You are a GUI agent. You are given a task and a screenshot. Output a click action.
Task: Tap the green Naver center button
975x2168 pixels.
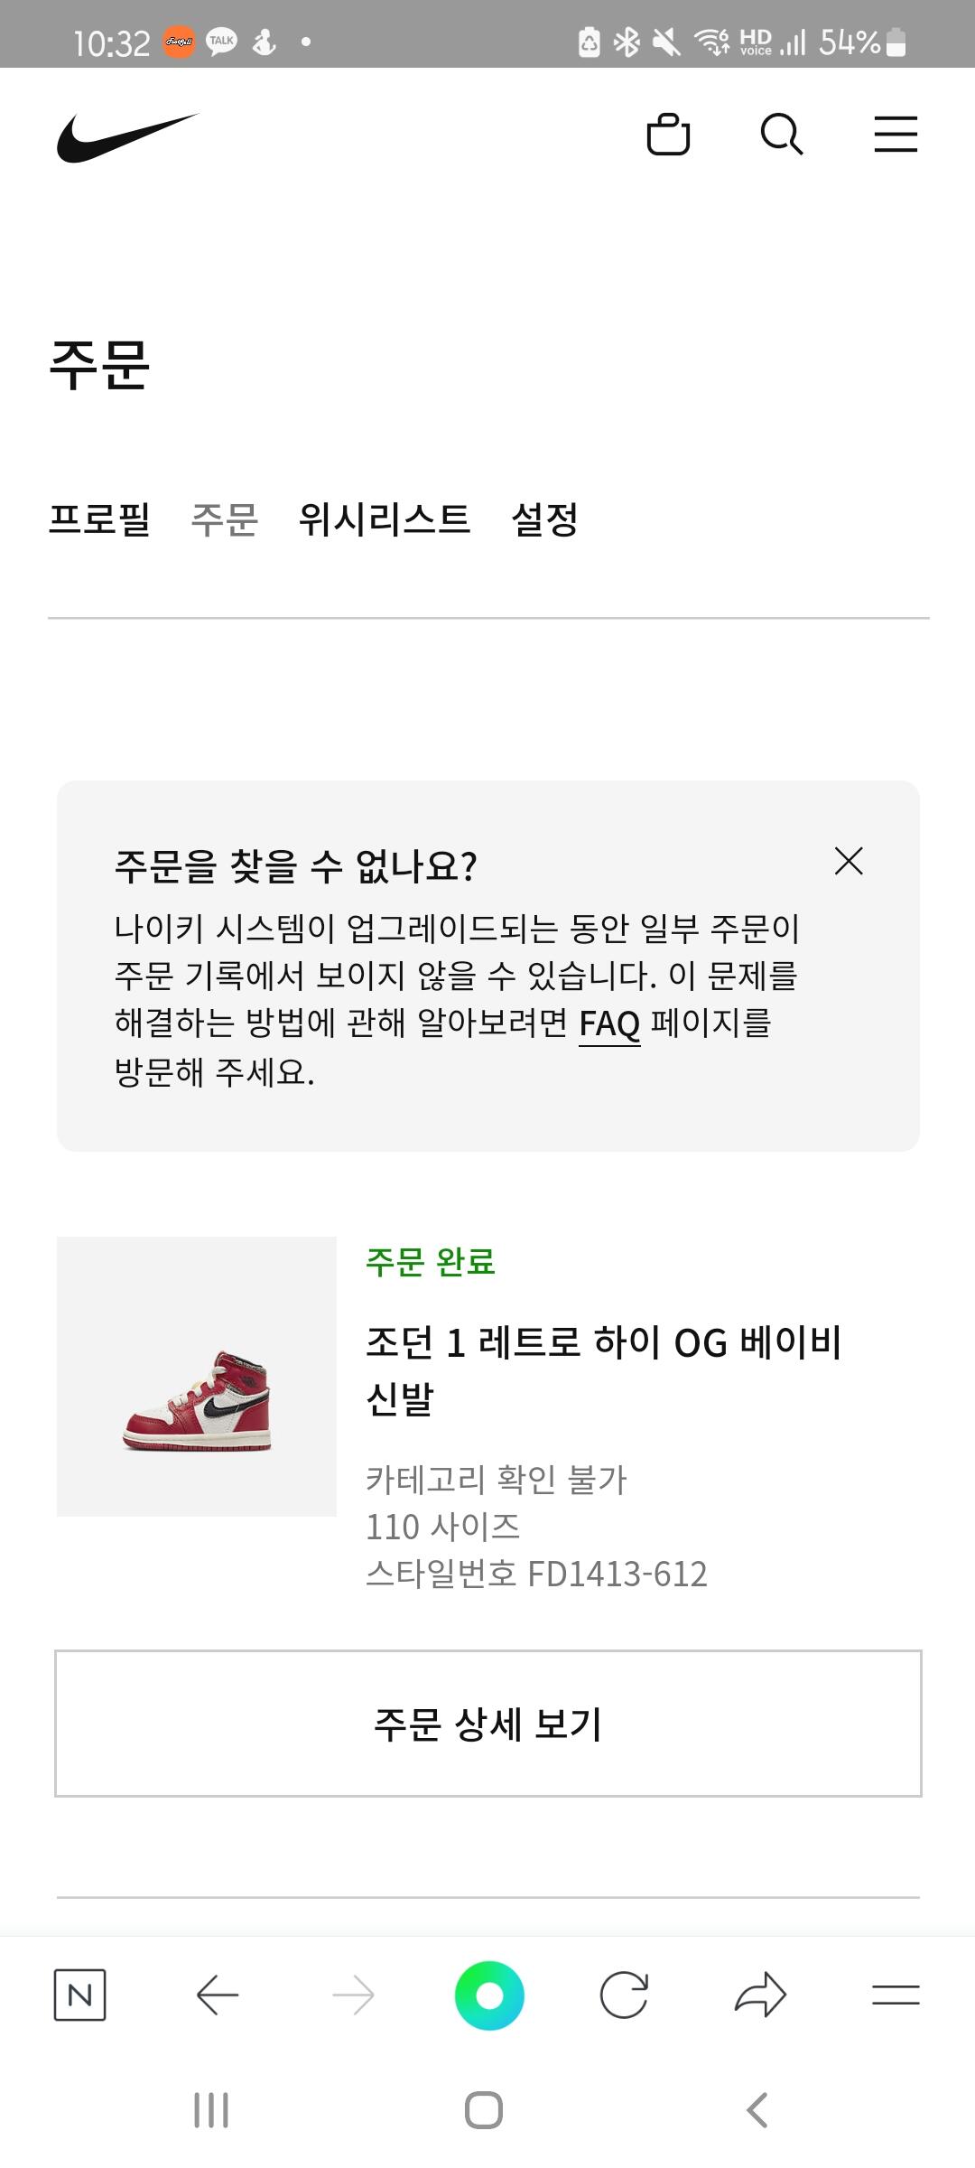pyautogui.click(x=488, y=1995)
